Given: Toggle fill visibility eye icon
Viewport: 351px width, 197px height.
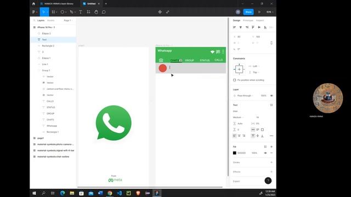Looking at the screenshot, I should coord(265,153).
